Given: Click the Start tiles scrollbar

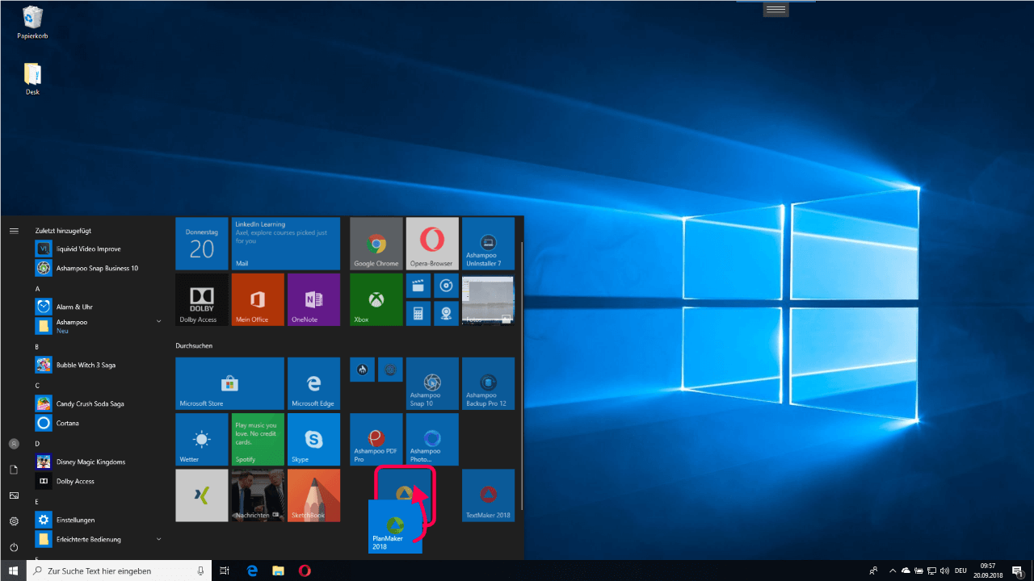Looking at the screenshot, I should click(x=522, y=375).
